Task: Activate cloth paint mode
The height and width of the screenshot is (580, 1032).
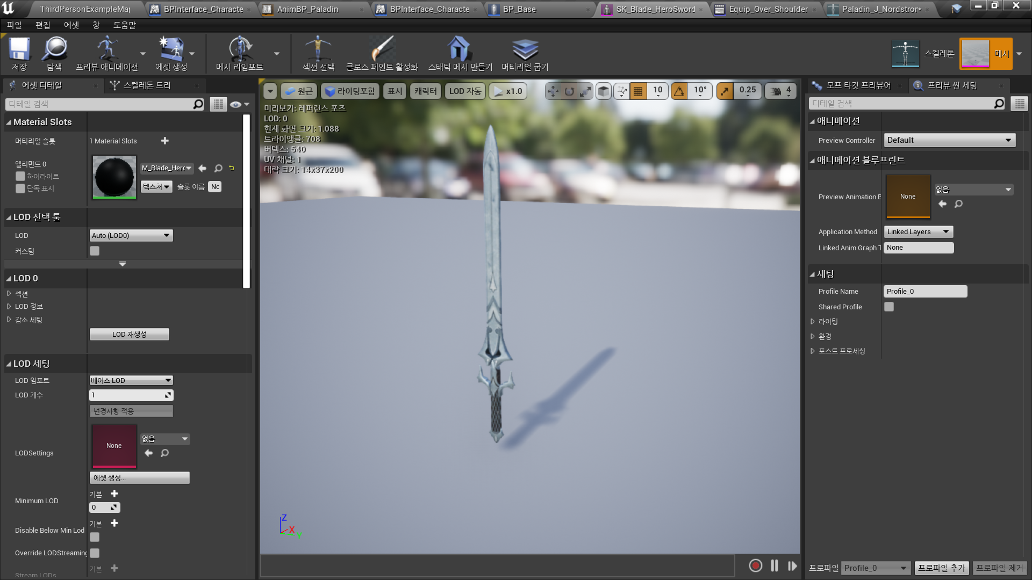Action: point(383,53)
